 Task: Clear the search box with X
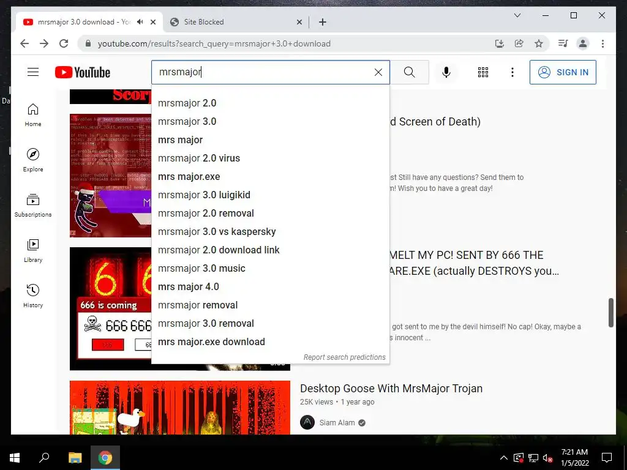(378, 72)
